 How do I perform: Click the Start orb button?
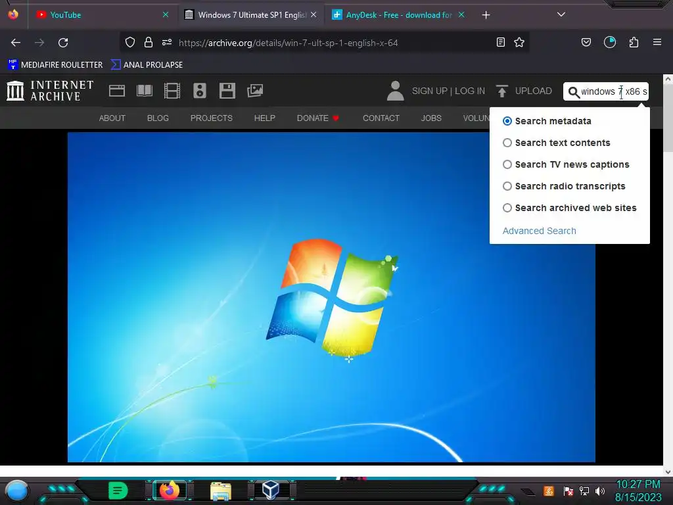(16, 491)
